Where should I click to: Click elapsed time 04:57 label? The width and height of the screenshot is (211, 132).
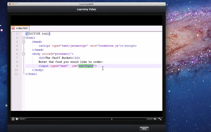tap(22, 119)
